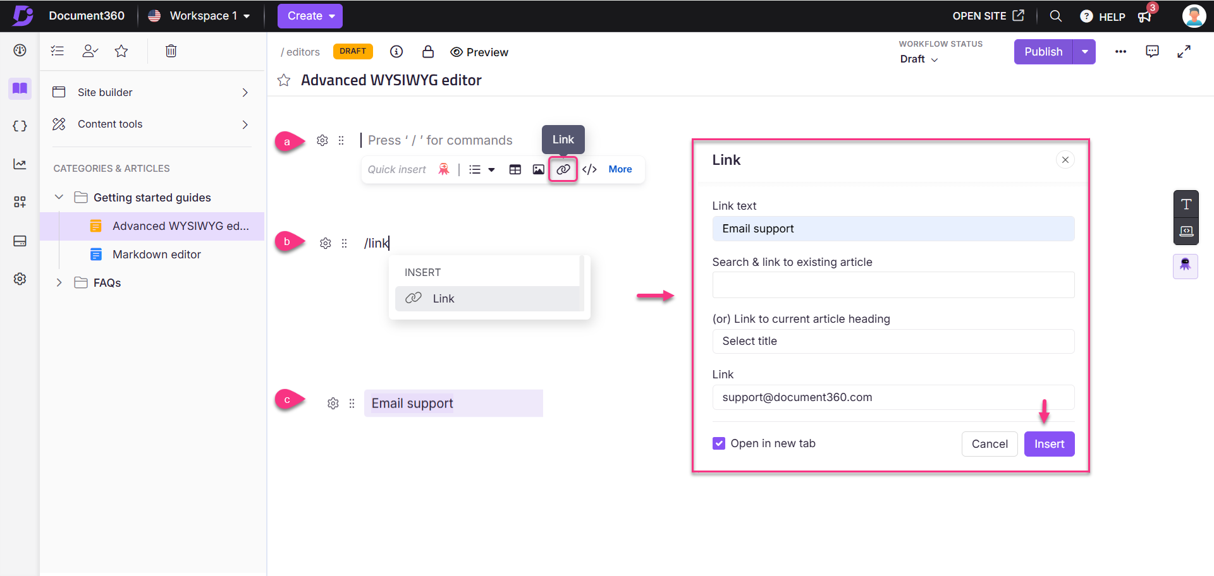
Task: Click the Eddy AI assistant icon on right
Action: pos(1186,265)
